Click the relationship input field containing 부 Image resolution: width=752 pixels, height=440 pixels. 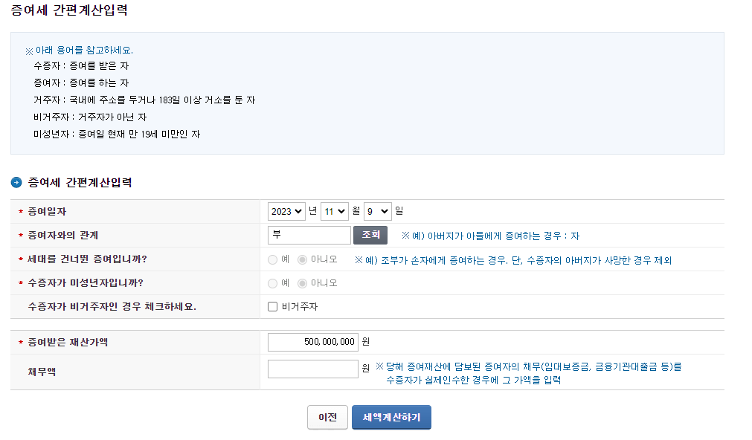[309, 235]
